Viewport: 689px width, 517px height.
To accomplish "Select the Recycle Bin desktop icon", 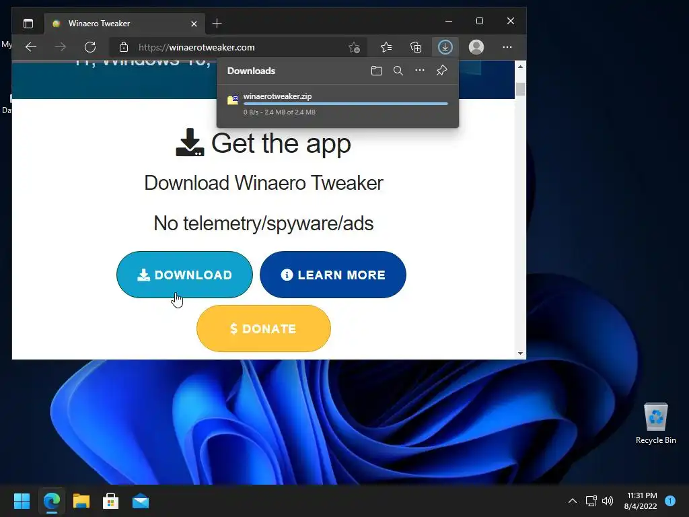I will click(655, 424).
